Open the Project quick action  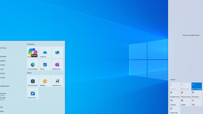tap(186, 102)
